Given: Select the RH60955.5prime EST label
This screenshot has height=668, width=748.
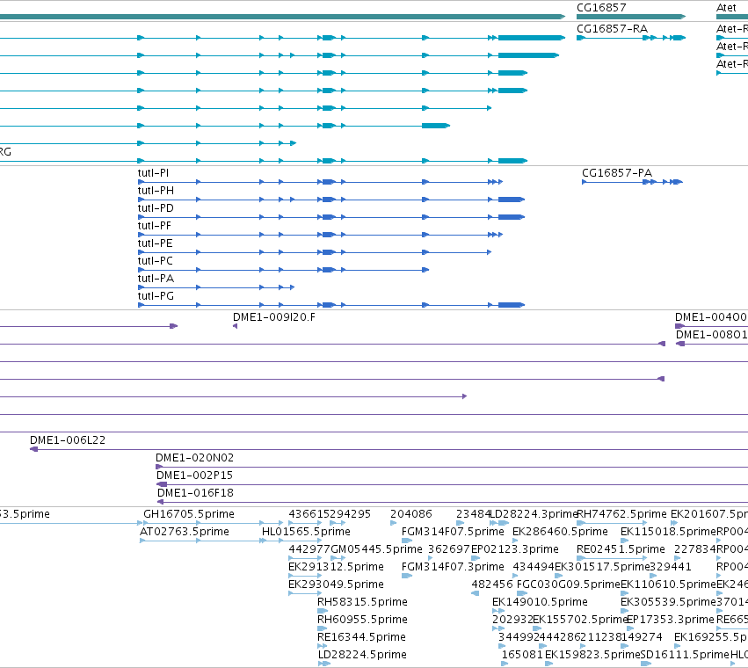Looking at the screenshot, I should pos(362,620).
